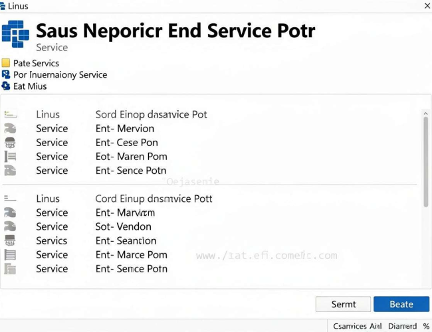
Task: Select the Cord Einup dnsmvice Pott header row
Action: point(211,199)
